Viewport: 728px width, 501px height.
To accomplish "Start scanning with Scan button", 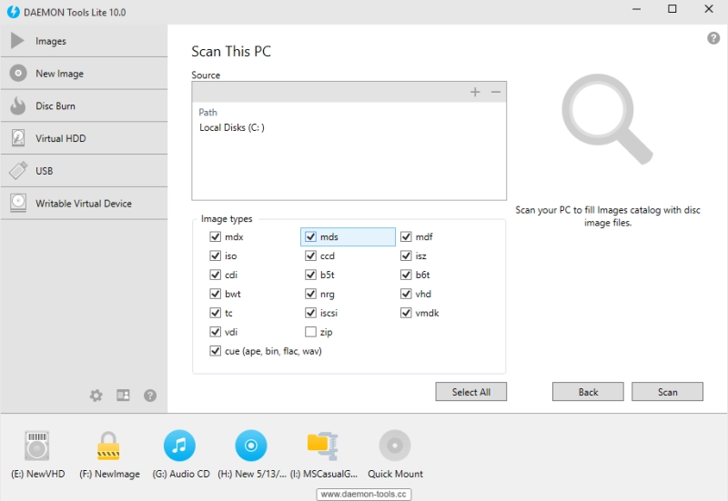I will (668, 392).
